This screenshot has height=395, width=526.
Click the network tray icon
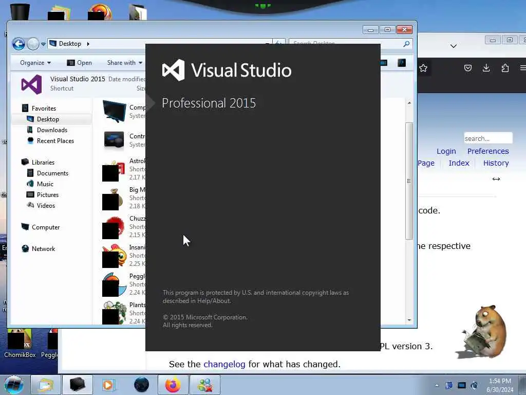462,385
